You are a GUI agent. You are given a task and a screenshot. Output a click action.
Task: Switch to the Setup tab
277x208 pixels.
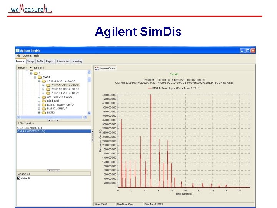pyautogui.click(x=30, y=61)
